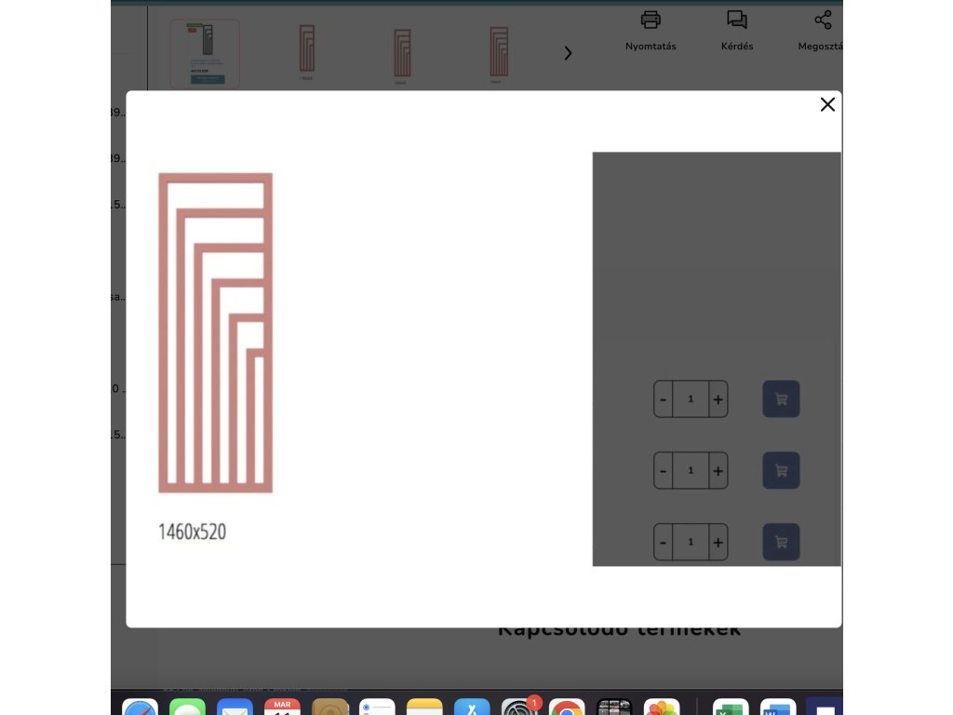
Task: Focus the top row quantity field
Action: [x=691, y=399]
